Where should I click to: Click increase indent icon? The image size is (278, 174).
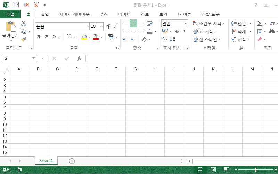tap(133, 39)
